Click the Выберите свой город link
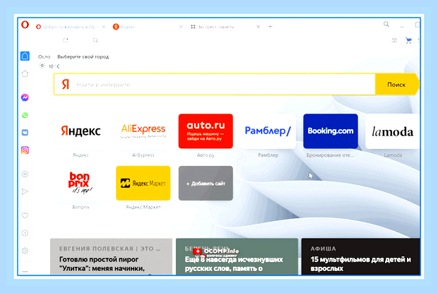This screenshot has height=293, width=438. (83, 56)
